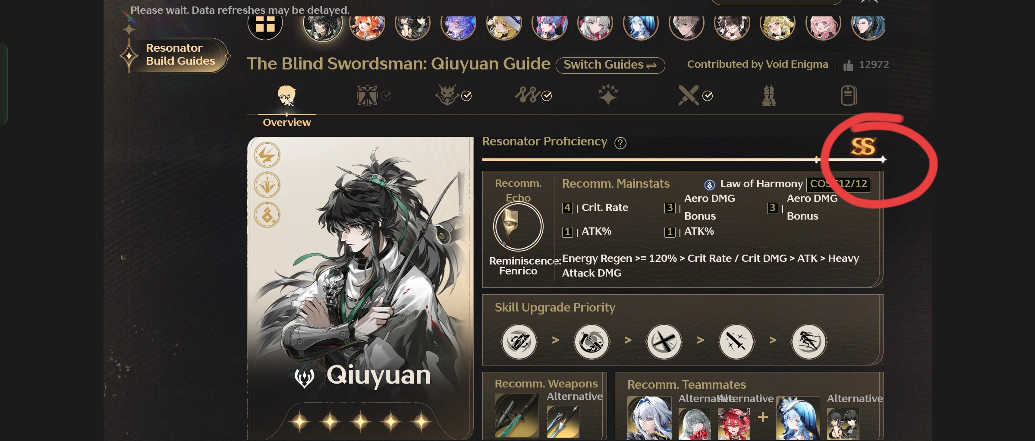The height and width of the screenshot is (441, 1035).
Task: Click the Resonator Proficiency slider marker
Action: point(817,160)
